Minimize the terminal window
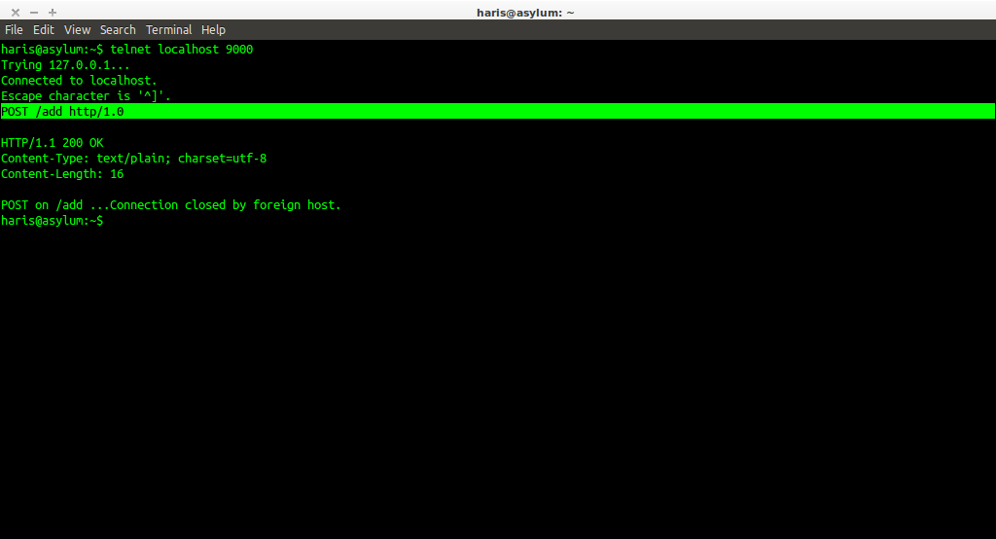Viewport: 996px width, 539px height. coord(34,12)
